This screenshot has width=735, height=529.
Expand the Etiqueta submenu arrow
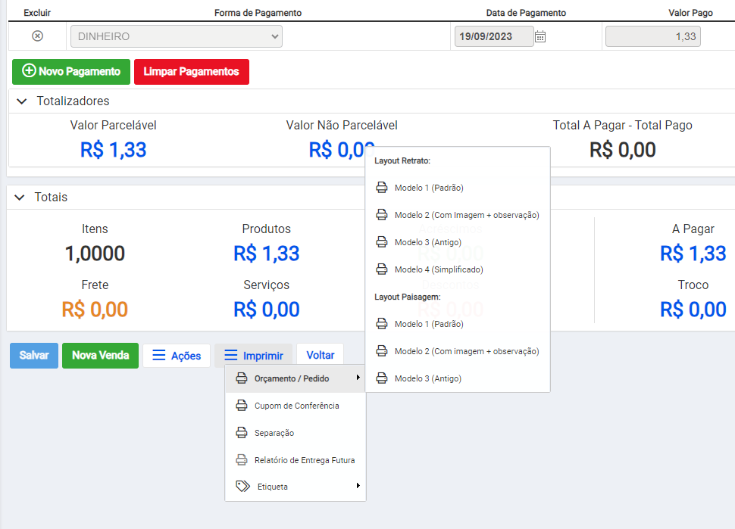click(358, 486)
